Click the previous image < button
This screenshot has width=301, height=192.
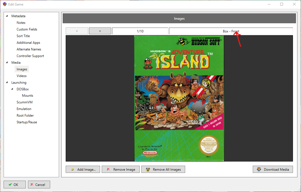(77, 31)
